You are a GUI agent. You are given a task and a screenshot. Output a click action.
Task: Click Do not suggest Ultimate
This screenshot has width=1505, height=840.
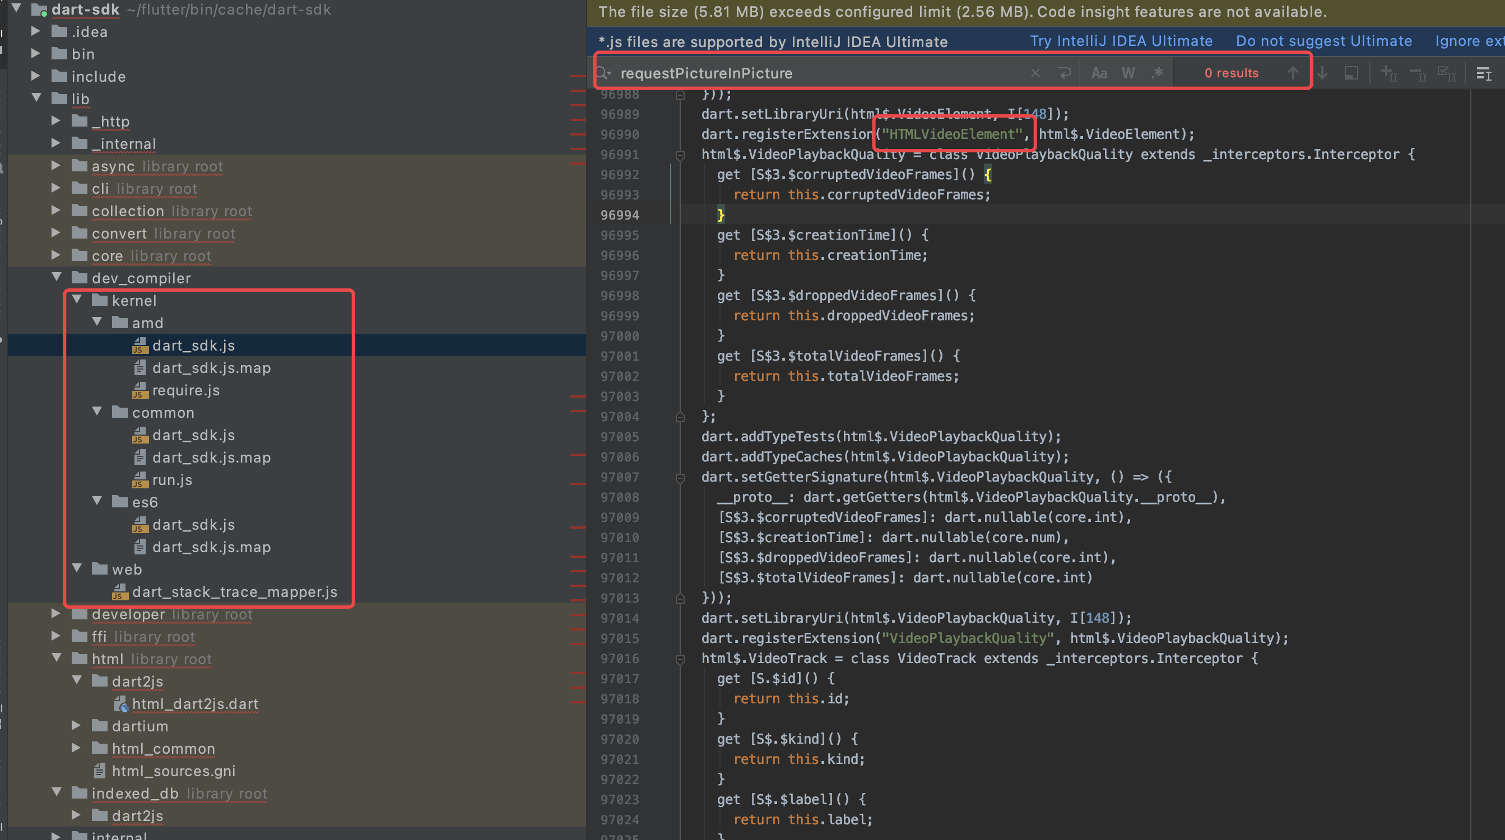pos(1324,41)
